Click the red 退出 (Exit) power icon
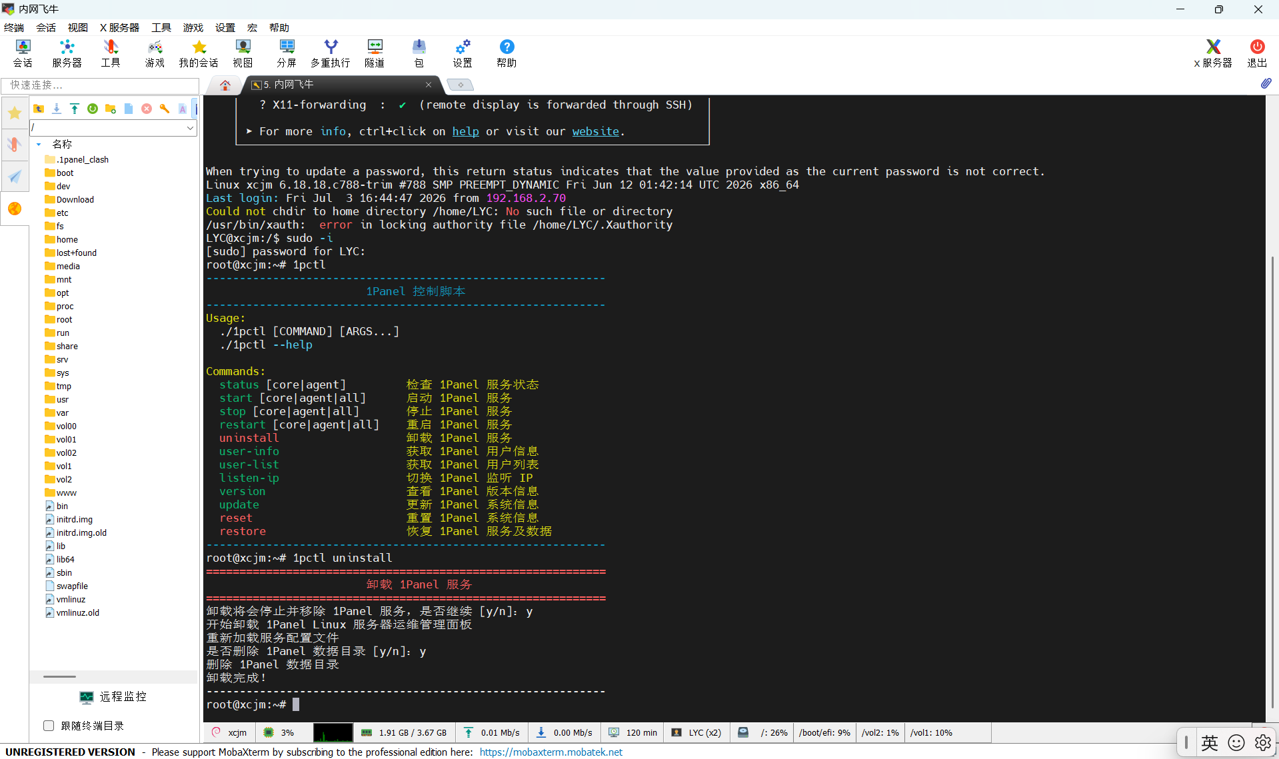Viewport: 1279px width, 759px height. click(x=1257, y=53)
